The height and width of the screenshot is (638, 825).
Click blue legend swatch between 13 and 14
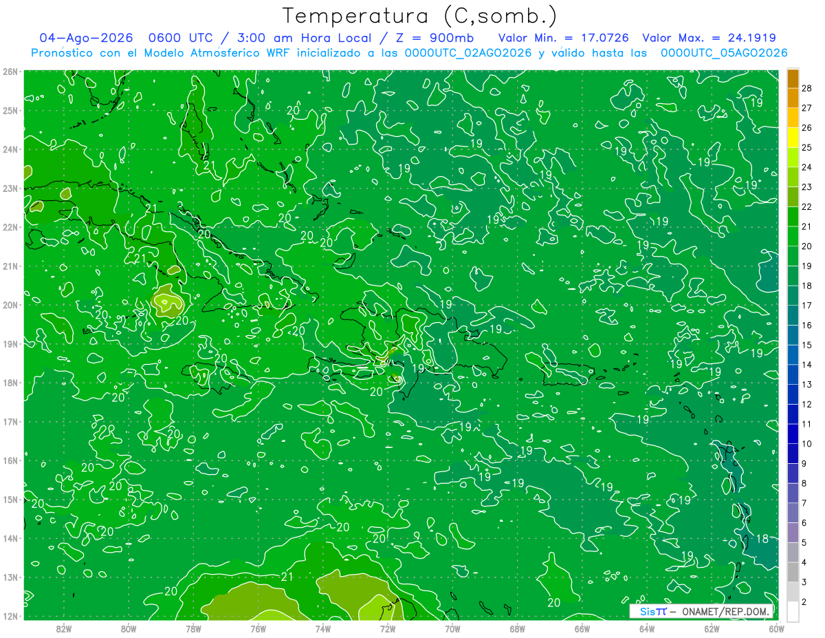pyautogui.click(x=793, y=374)
